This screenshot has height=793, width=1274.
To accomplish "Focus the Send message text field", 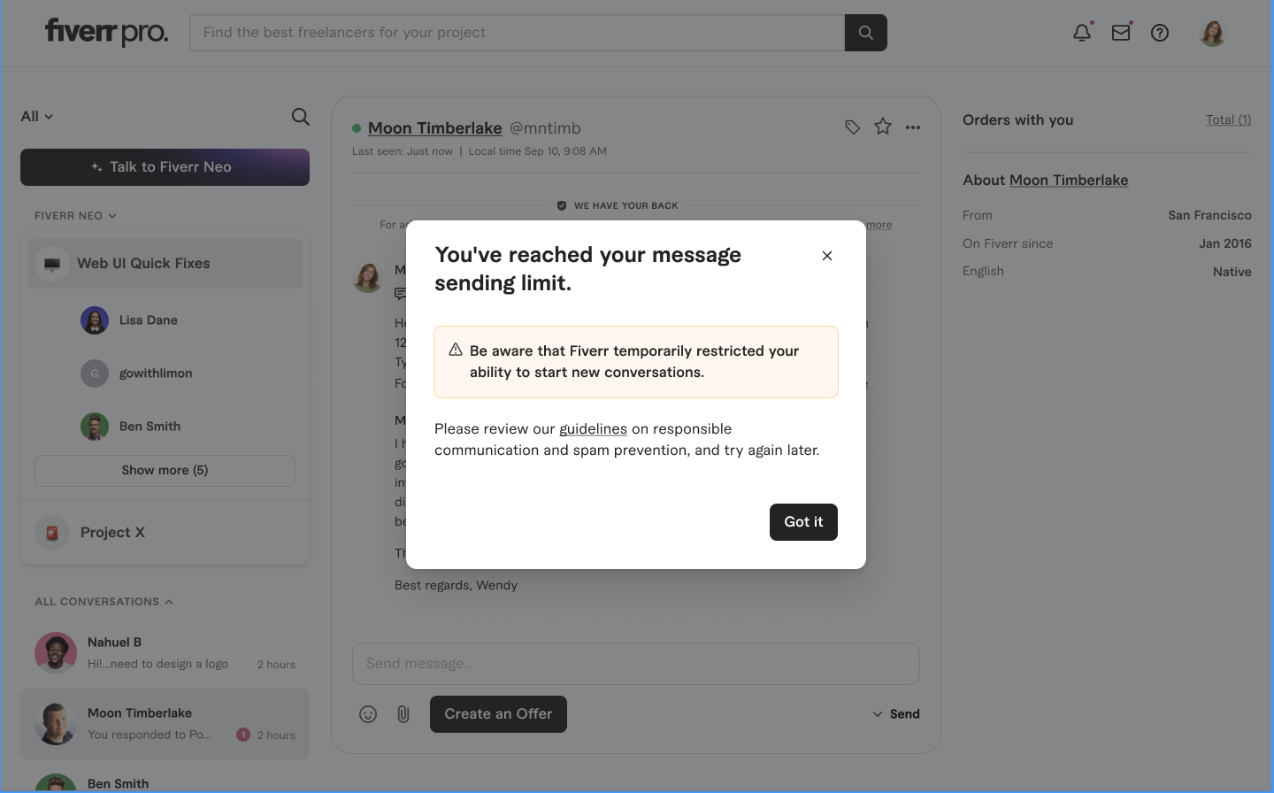I will point(635,664).
